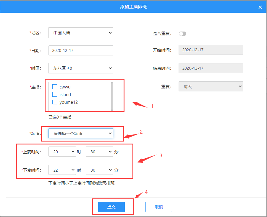Toggle the 是否重复 switch
The image size is (267, 217).
point(182,34)
